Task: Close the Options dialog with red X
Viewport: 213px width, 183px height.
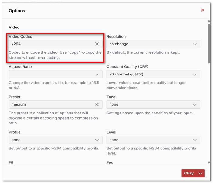Action: 202,10
